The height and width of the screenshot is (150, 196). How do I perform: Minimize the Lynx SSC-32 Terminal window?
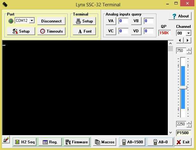[x=168, y=4]
